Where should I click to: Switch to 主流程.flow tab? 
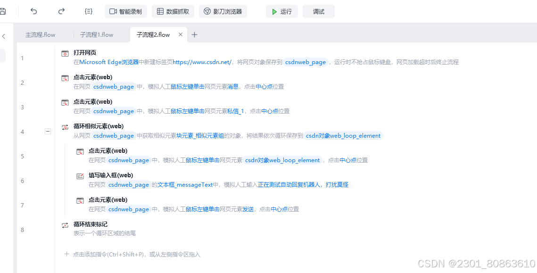40,34
